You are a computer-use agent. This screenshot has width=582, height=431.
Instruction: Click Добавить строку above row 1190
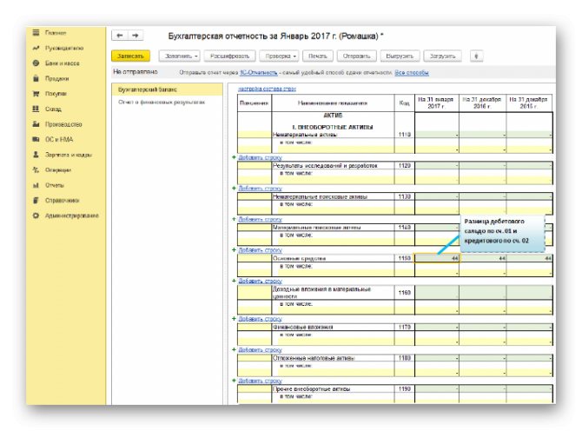point(260,381)
